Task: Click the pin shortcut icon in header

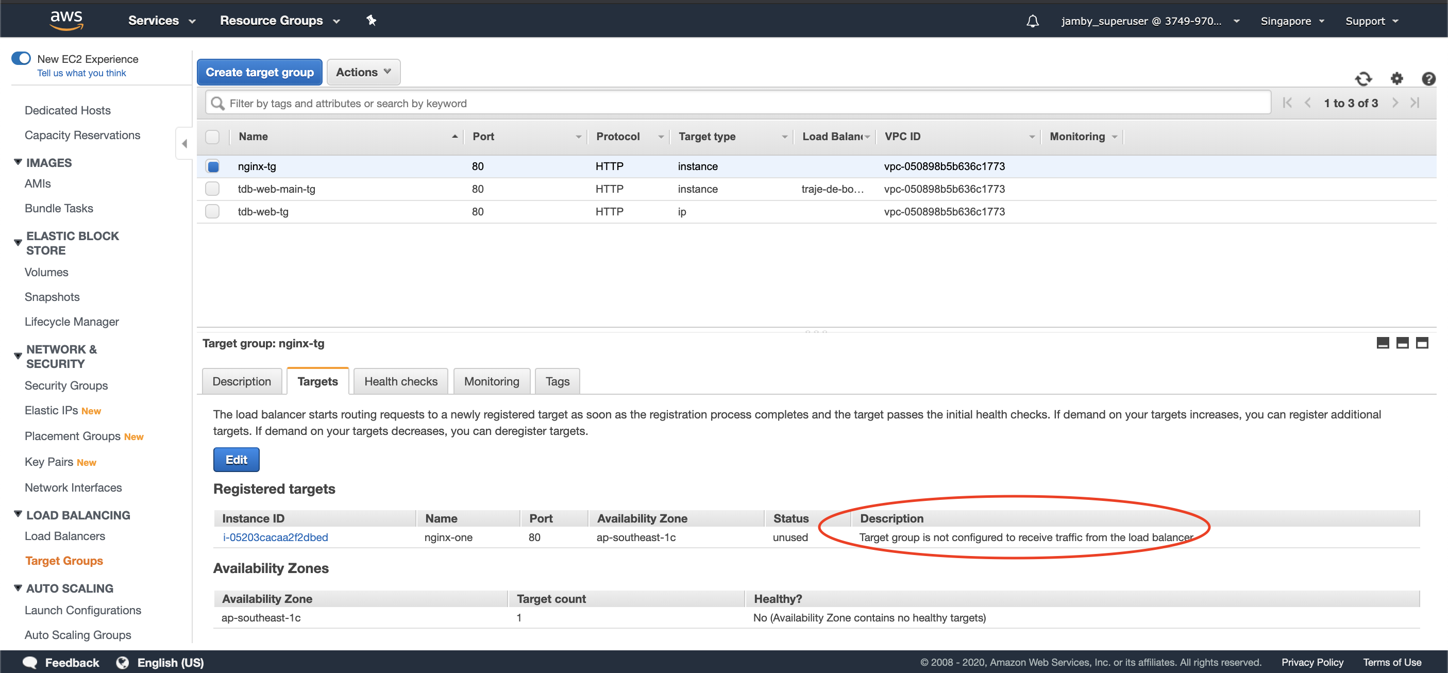Action: 371,20
